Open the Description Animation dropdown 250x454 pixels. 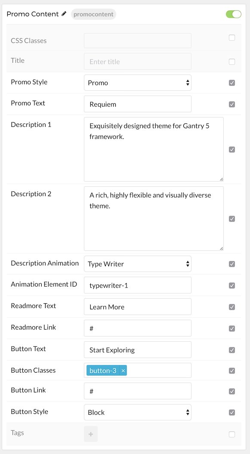coord(137,264)
